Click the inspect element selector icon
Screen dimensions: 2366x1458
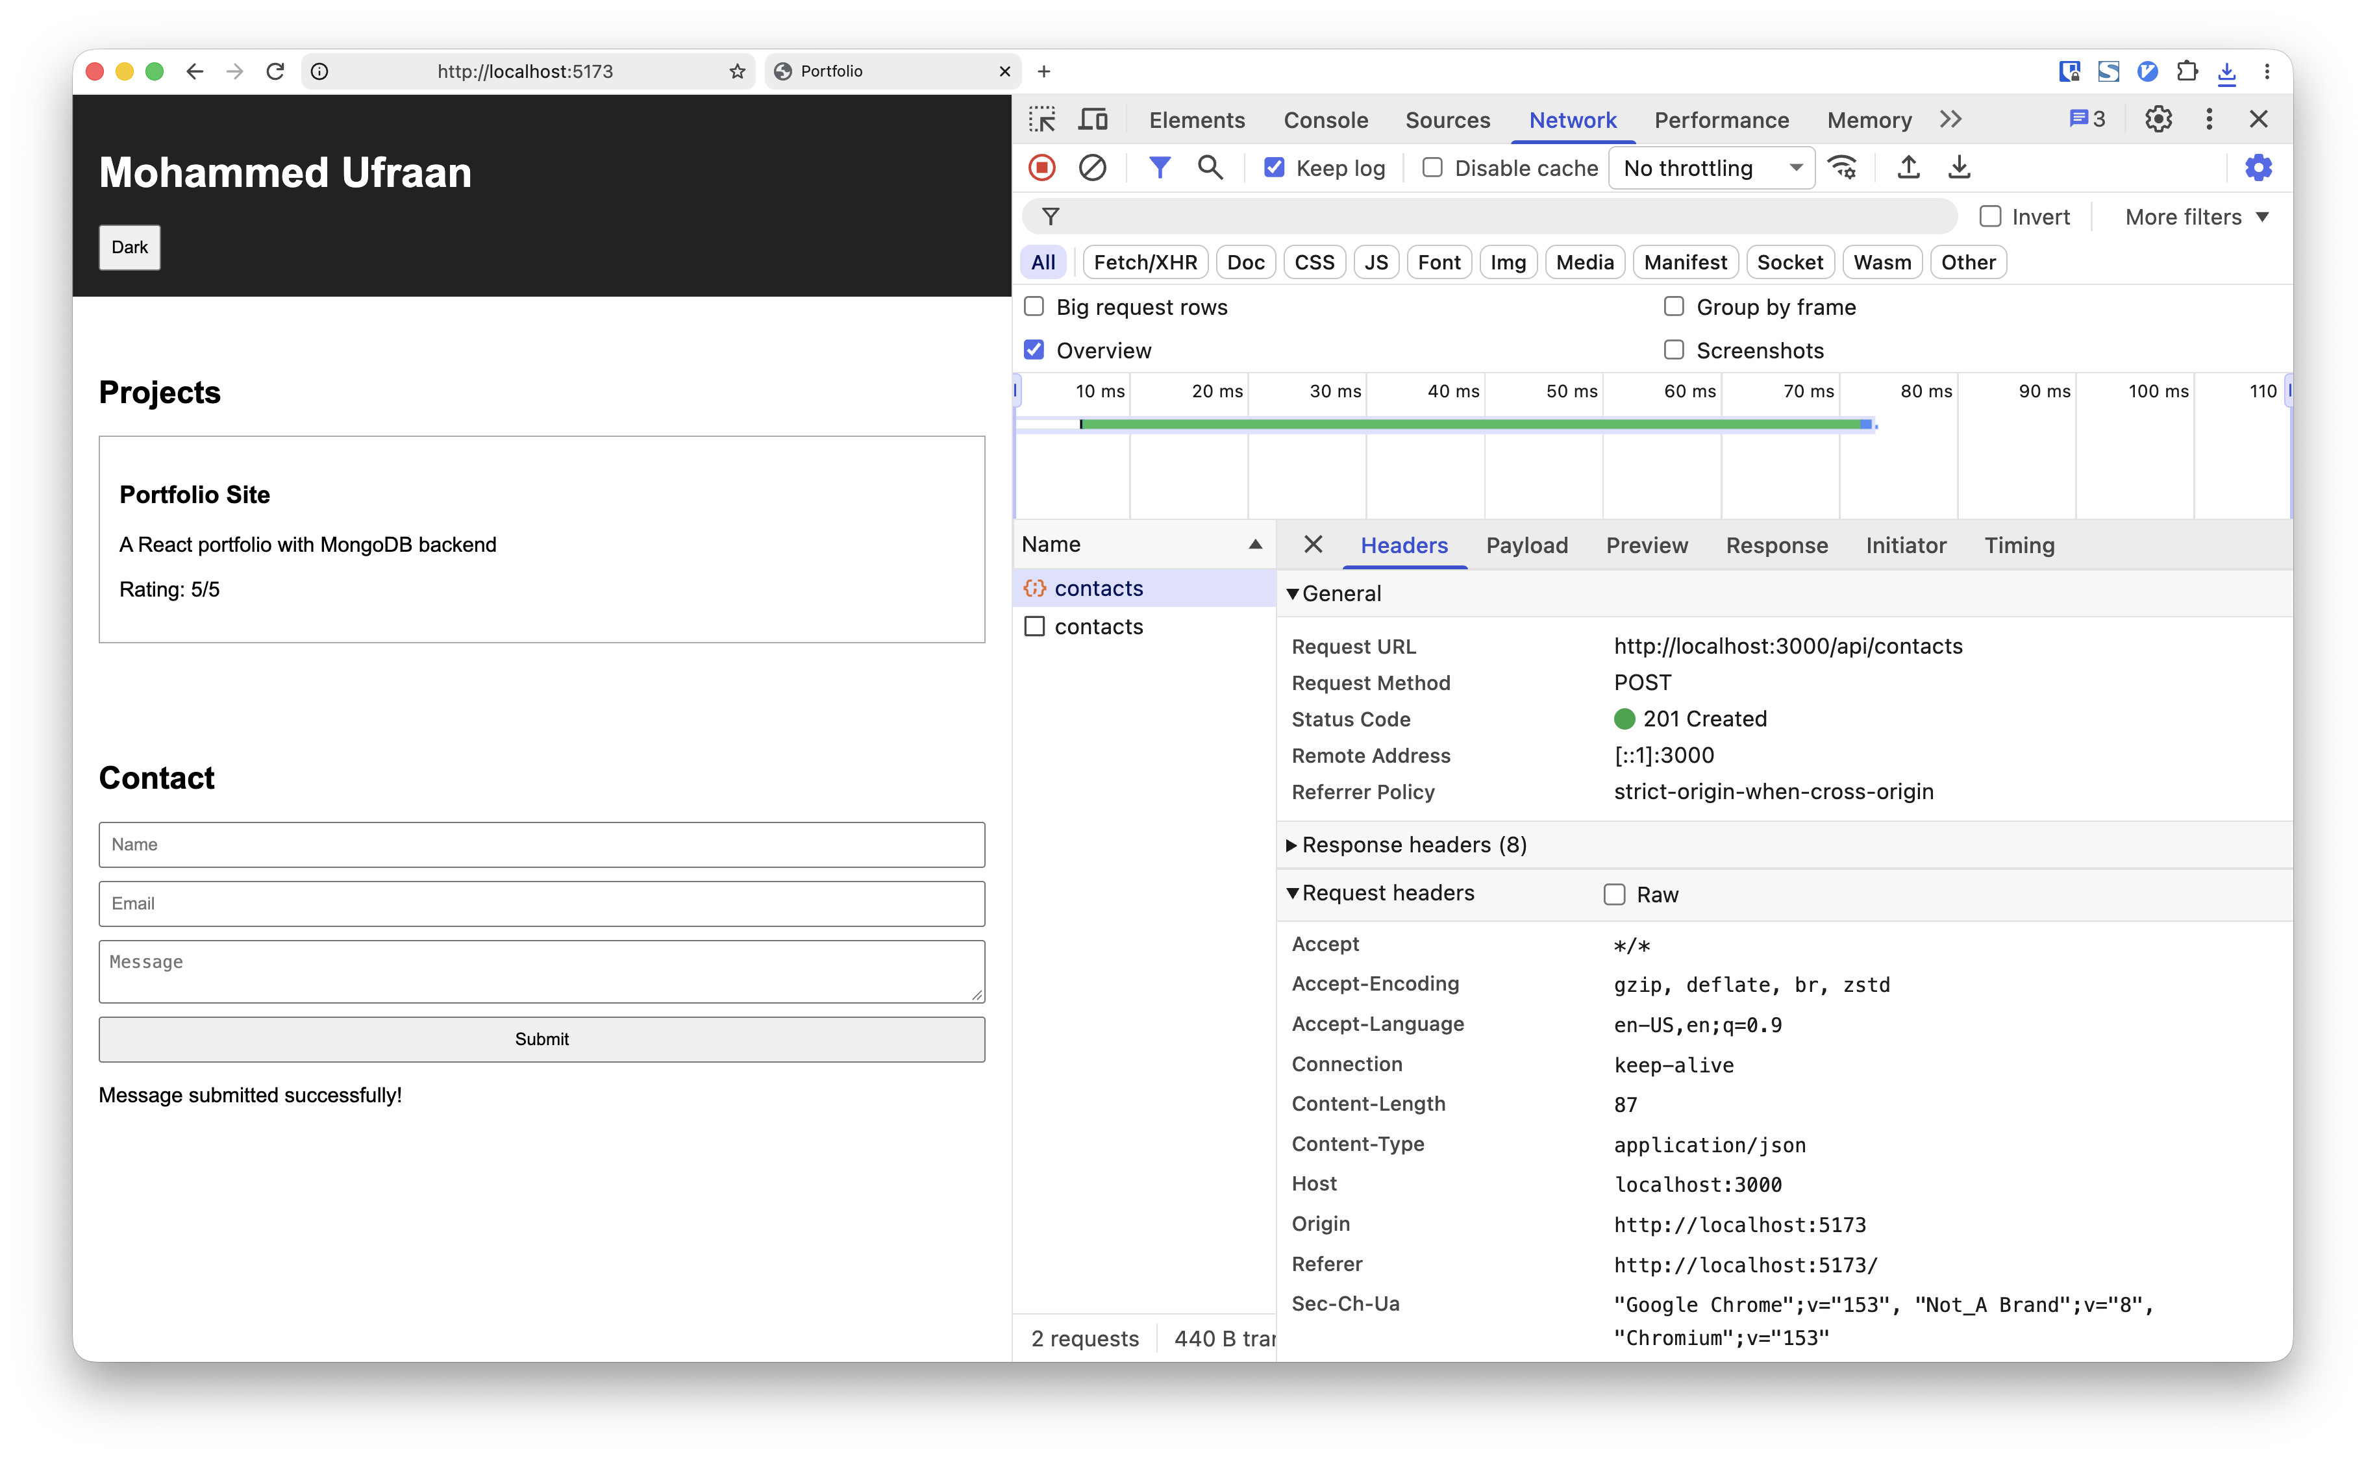click(1041, 119)
